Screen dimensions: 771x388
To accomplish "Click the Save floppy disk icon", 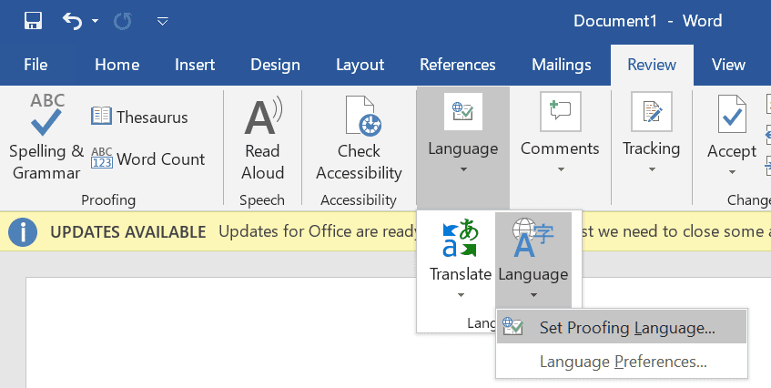I will click(34, 21).
